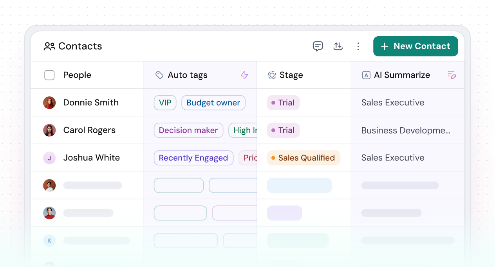Click the import/export arrows icon

tap(338, 46)
